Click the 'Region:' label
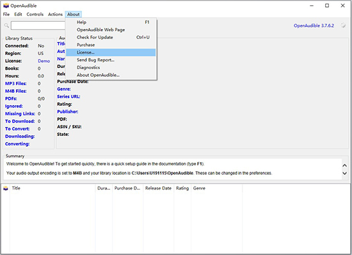The height and width of the screenshot is (255, 352). (13, 53)
